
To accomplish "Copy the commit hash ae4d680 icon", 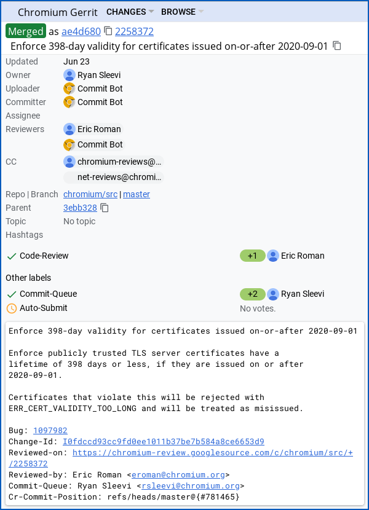I will click(108, 31).
